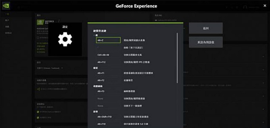
Task: Click the FPS 計數器 toggle description
Action: pos(137,62)
